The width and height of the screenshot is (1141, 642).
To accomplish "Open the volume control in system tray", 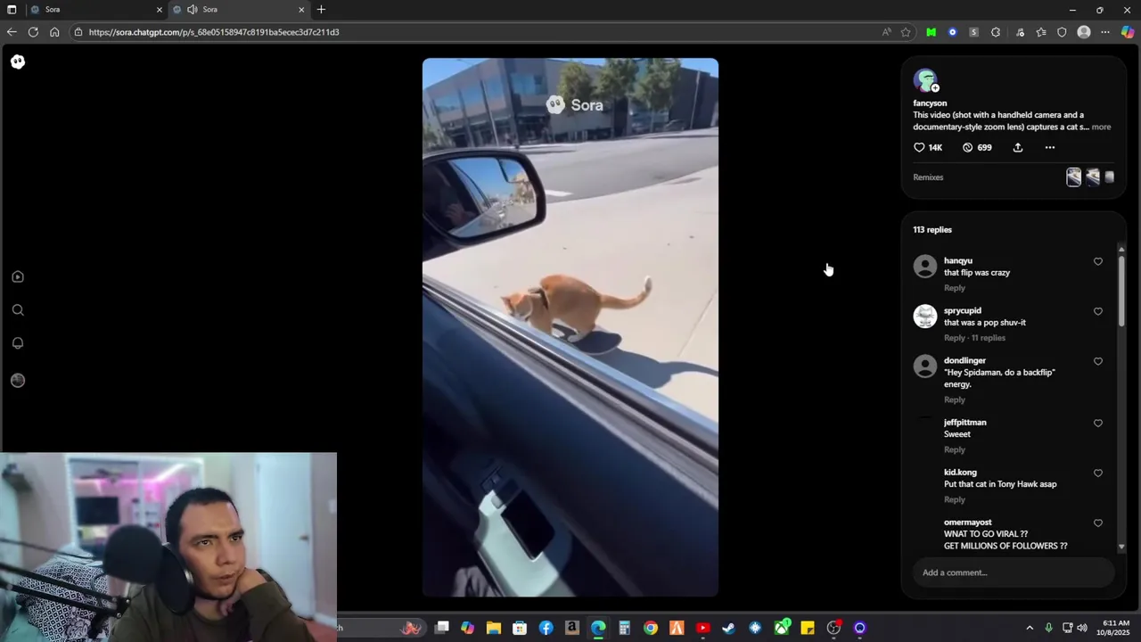I will [x=1082, y=628].
